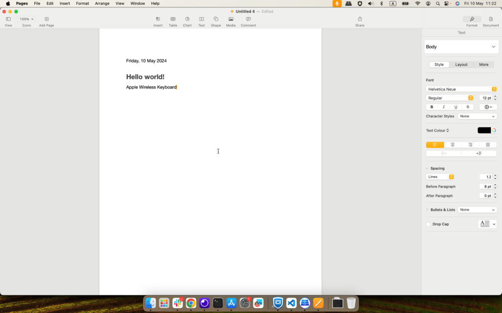Click the Text Colour swatch
This screenshot has width=502, height=313.
[485, 130]
